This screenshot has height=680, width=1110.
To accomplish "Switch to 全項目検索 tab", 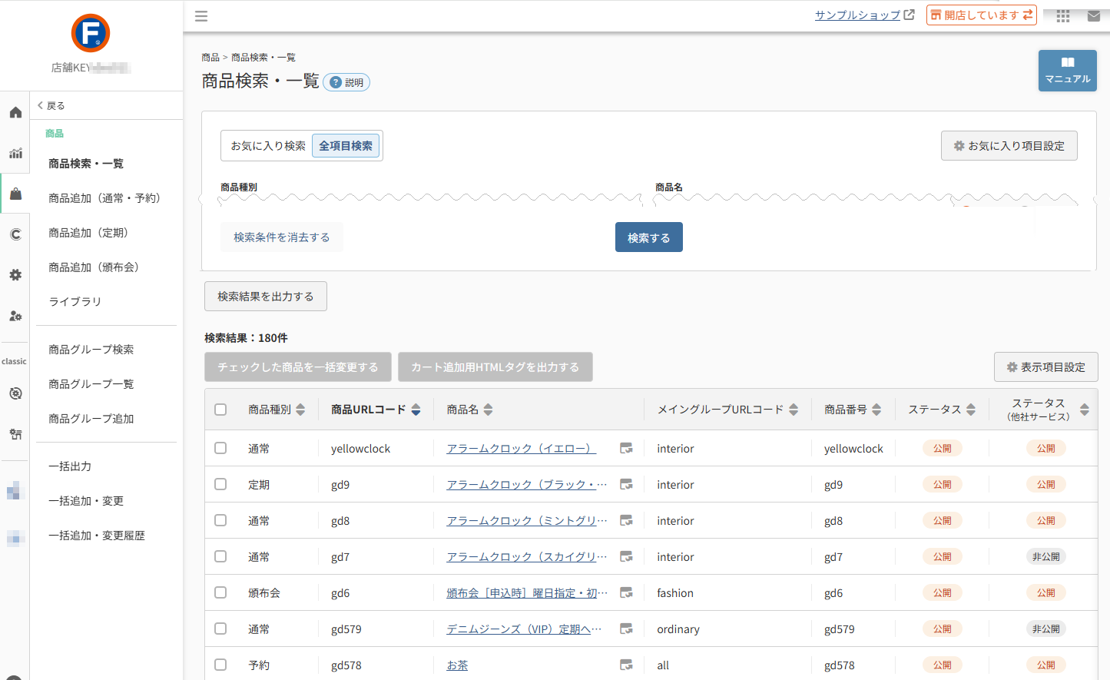I will point(346,146).
